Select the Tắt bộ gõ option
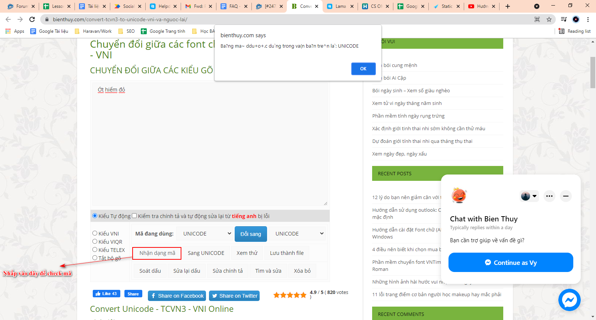The height and width of the screenshot is (320, 596). [x=95, y=258]
